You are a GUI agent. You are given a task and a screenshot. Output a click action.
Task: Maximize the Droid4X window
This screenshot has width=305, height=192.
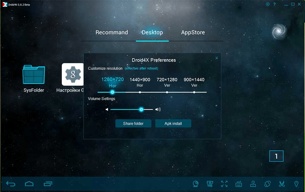[x=293, y=4]
